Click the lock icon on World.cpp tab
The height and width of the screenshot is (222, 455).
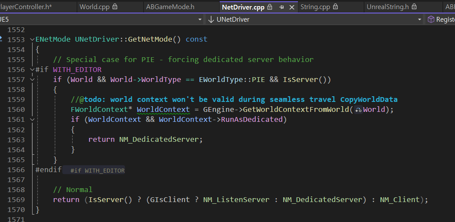click(115, 7)
